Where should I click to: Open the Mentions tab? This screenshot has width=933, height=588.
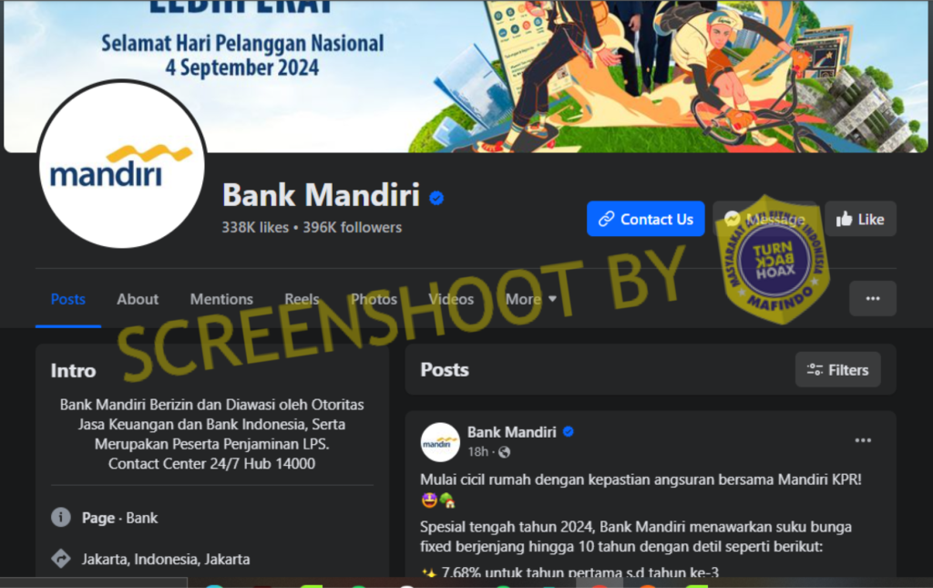pyautogui.click(x=221, y=299)
